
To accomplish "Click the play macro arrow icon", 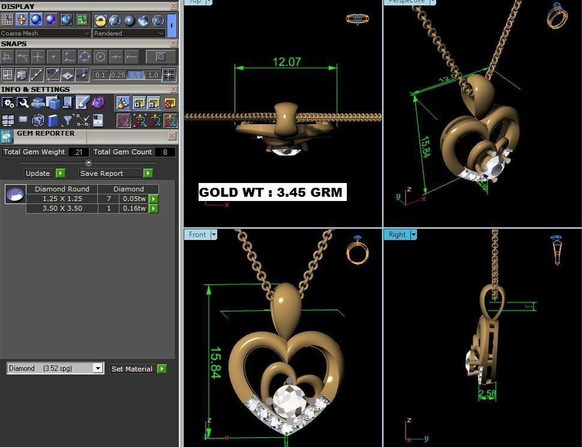I will [139, 103].
